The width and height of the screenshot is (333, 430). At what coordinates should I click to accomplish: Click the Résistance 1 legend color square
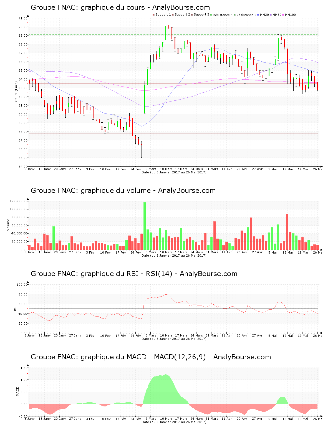point(211,15)
